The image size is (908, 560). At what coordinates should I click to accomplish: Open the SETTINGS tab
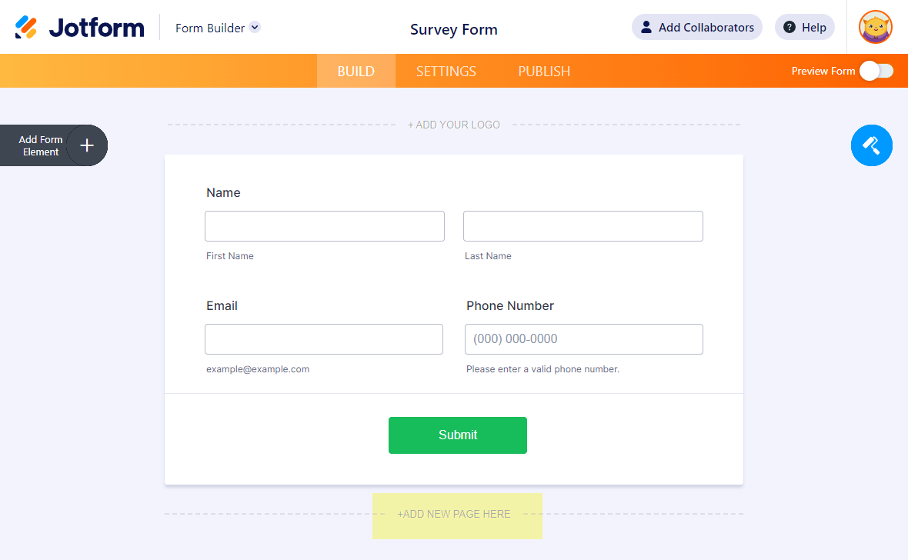click(446, 72)
